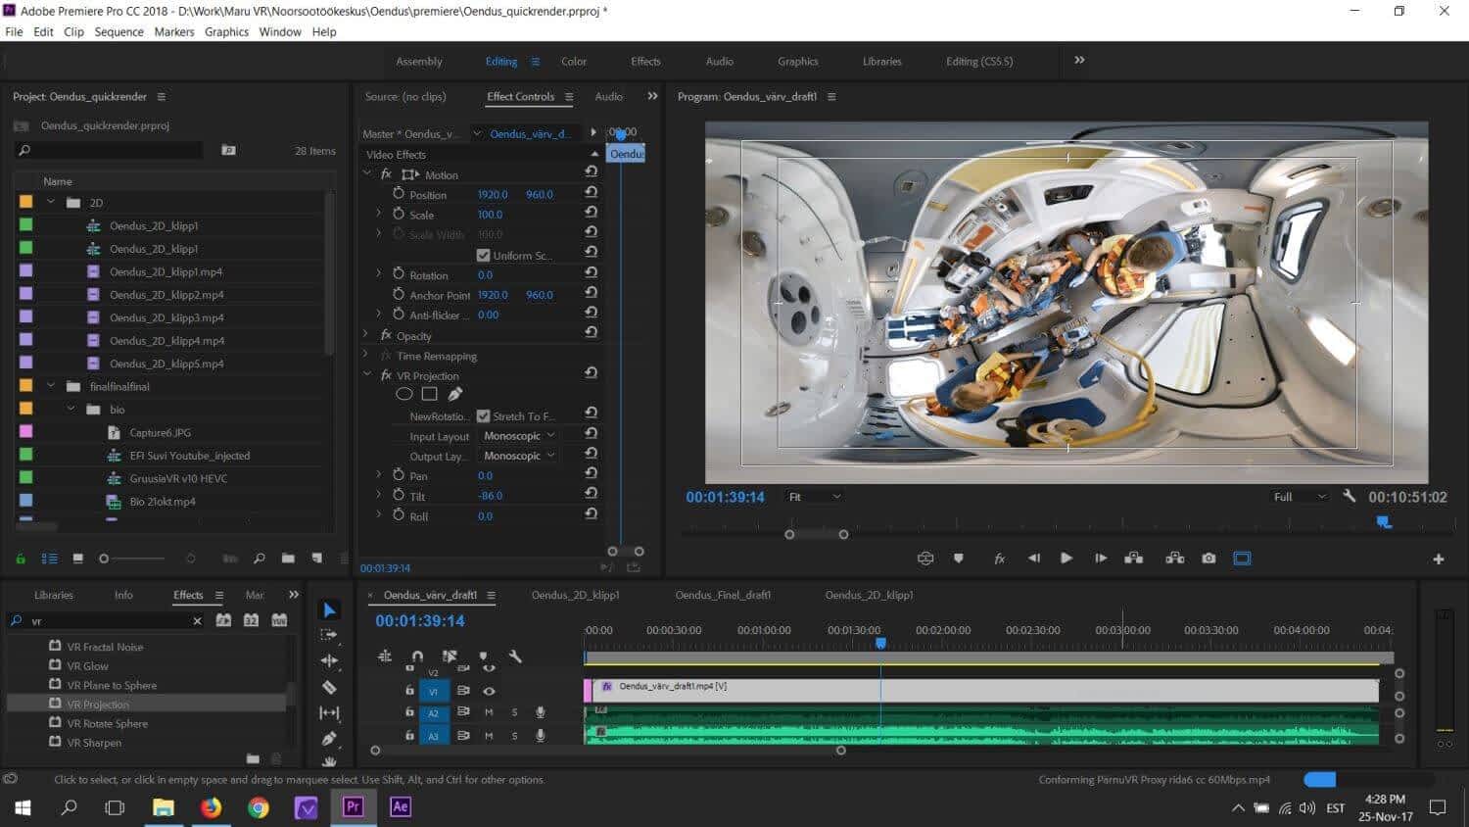Select the Track Select Forward tool
This screenshot has width=1469, height=827.
pos(329,635)
